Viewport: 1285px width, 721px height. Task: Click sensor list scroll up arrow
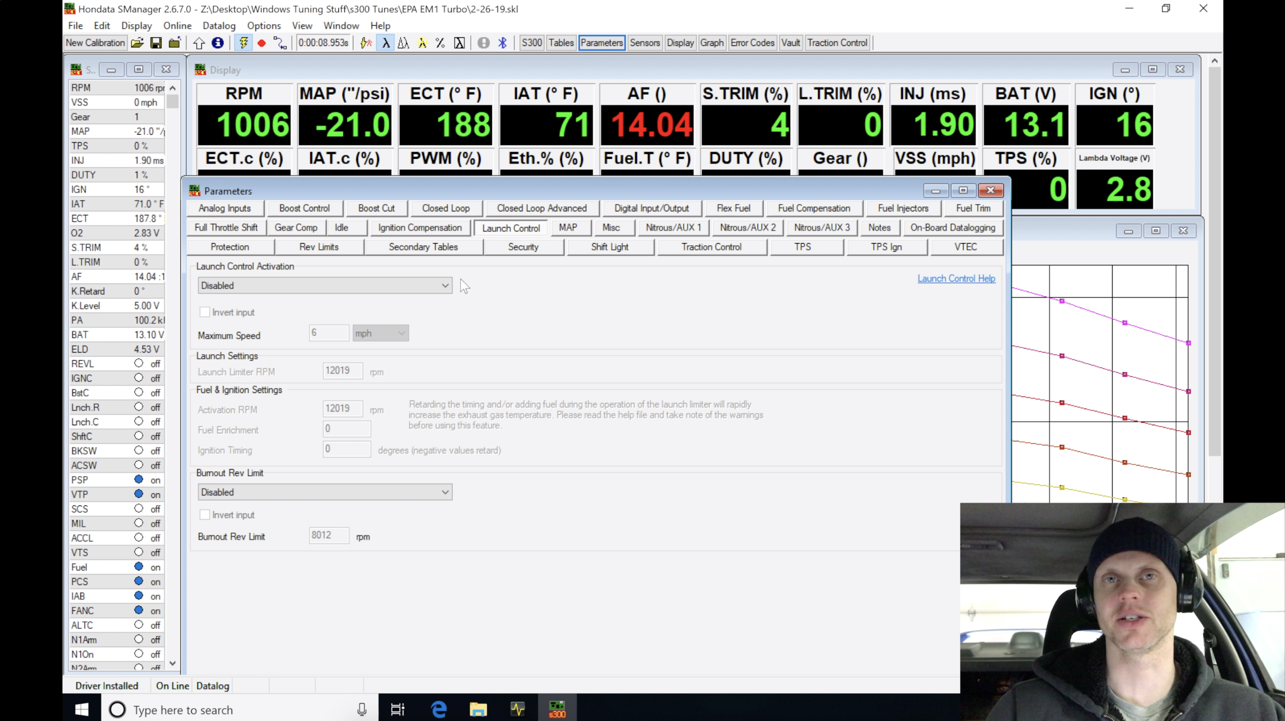[x=173, y=88]
